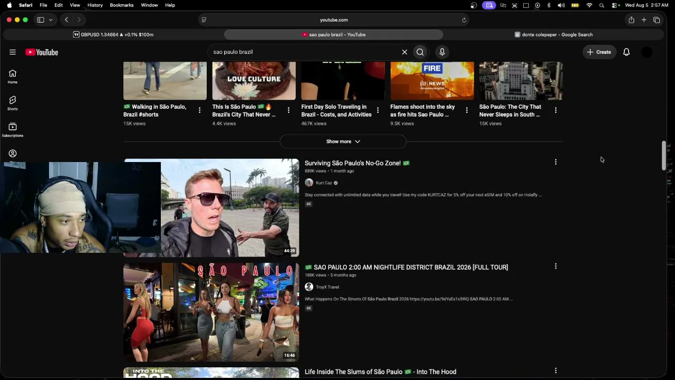Select the 'sao paulo brazil - YouTube' tab
Screen dimensions: 675x380
click(x=334, y=35)
